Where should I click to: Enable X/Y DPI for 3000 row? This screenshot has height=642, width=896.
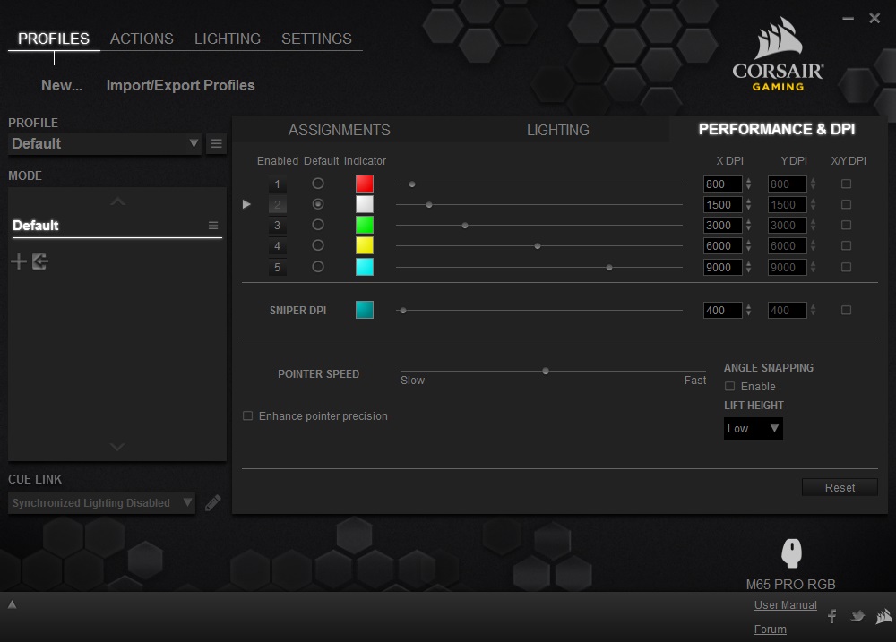pyautogui.click(x=847, y=225)
